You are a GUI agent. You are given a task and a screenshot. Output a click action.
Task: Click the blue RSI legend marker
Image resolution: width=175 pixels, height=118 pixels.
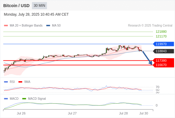6,82
